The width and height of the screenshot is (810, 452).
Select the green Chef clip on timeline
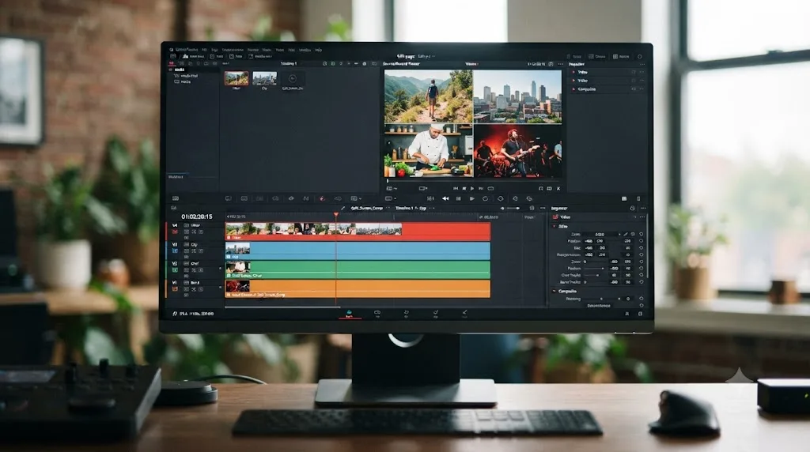point(358,270)
